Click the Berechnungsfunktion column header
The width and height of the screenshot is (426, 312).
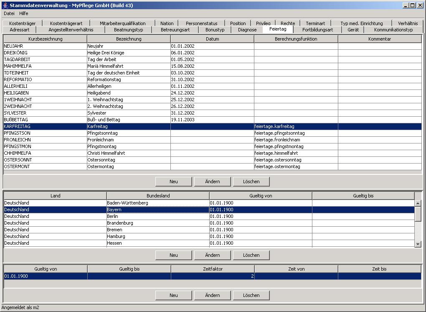(x=296, y=39)
